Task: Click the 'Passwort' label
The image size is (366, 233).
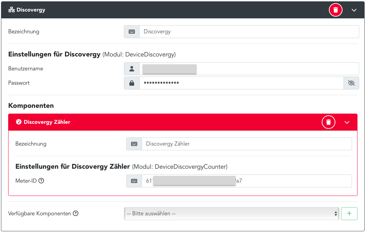Action: (19, 83)
